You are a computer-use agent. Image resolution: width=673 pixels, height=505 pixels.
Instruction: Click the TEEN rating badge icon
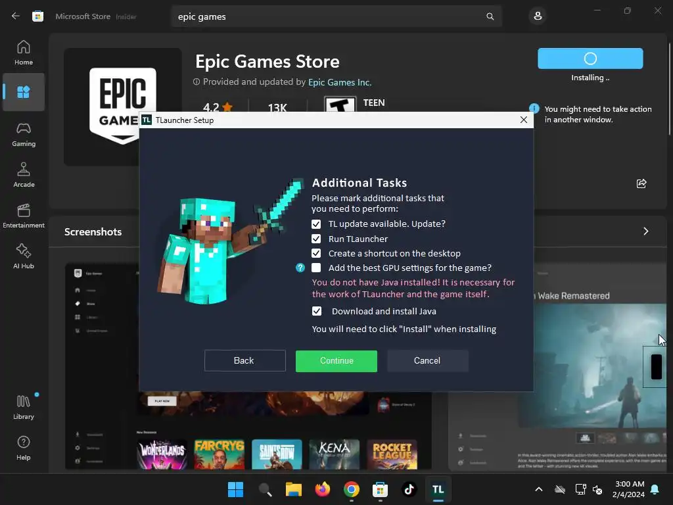340,105
